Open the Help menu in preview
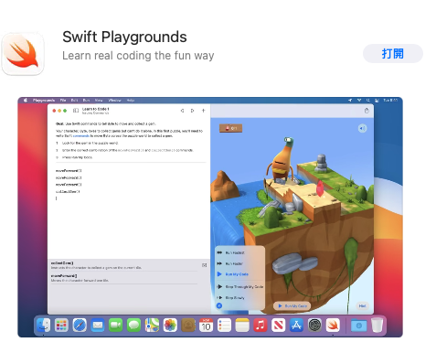The image size is (436, 353). [x=131, y=101]
